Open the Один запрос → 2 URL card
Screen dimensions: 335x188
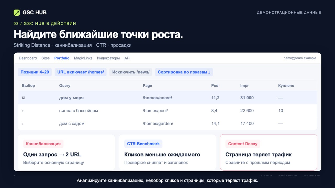tap(66, 152)
